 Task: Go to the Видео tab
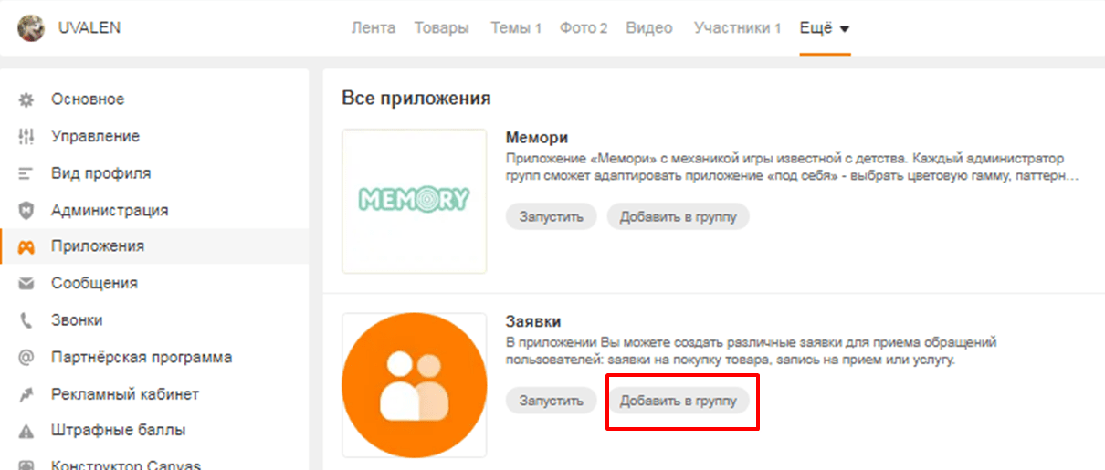[x=649, y=28]
